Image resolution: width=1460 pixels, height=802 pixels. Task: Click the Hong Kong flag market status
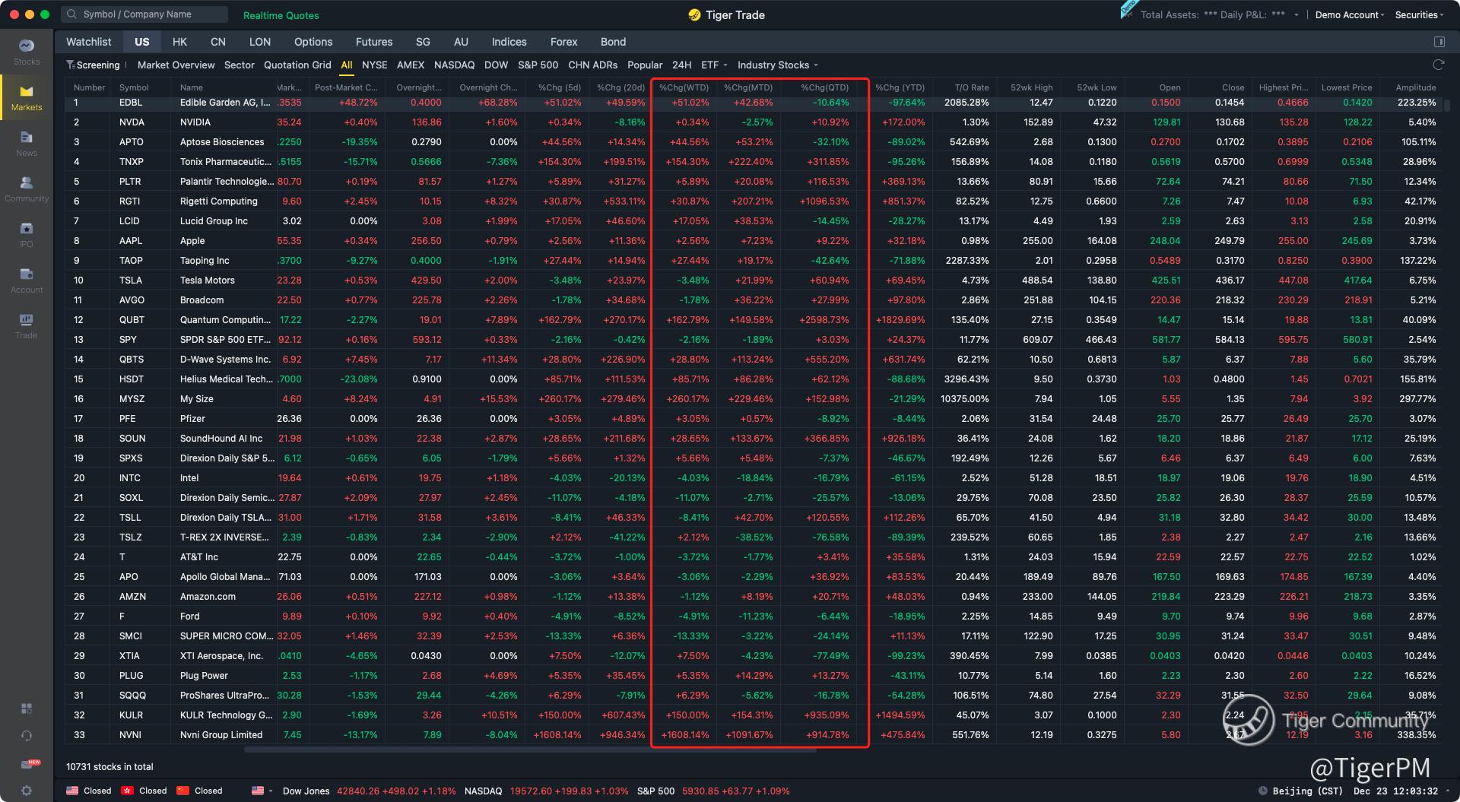point(128,791)
